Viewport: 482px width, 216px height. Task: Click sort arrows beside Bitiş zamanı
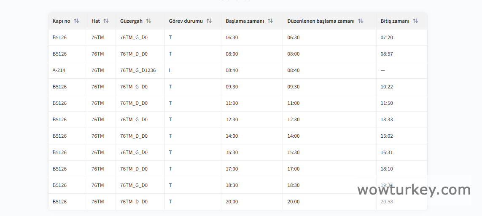point(415,21)
